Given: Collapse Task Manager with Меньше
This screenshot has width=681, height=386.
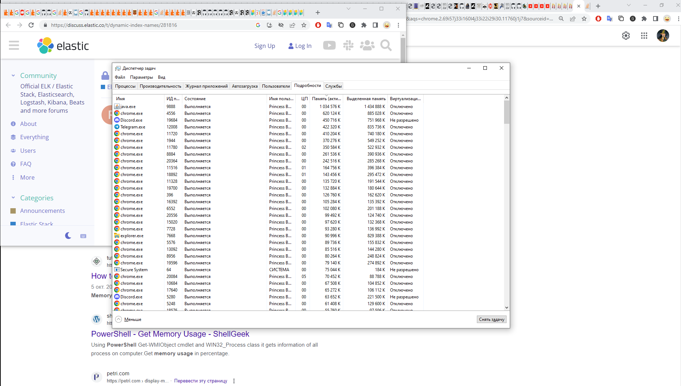Looking at the screenshot, I should pyautogui.click(x=129, y=319).
